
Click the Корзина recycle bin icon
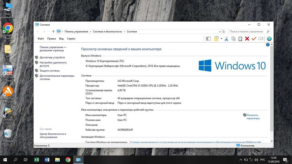click(8, 136)
